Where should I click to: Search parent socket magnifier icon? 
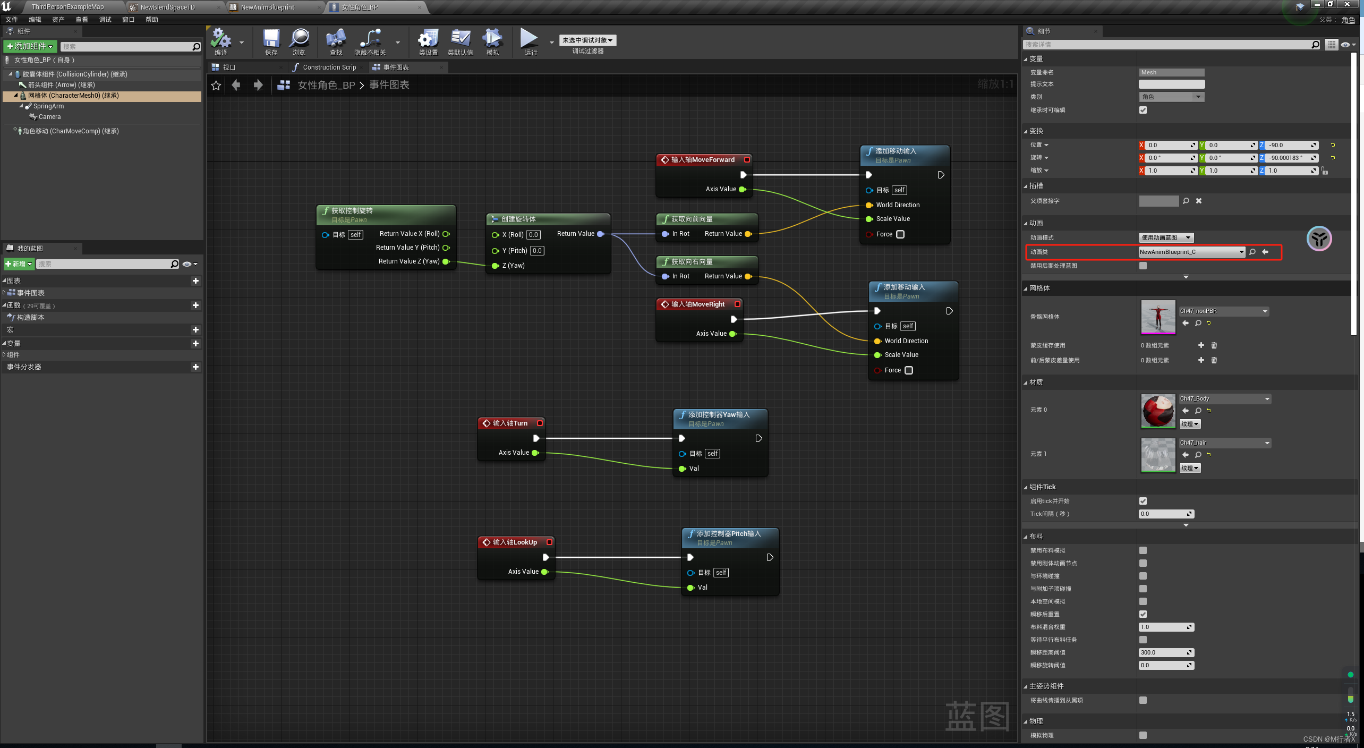pyautogui.click(x=1186, y=201)
